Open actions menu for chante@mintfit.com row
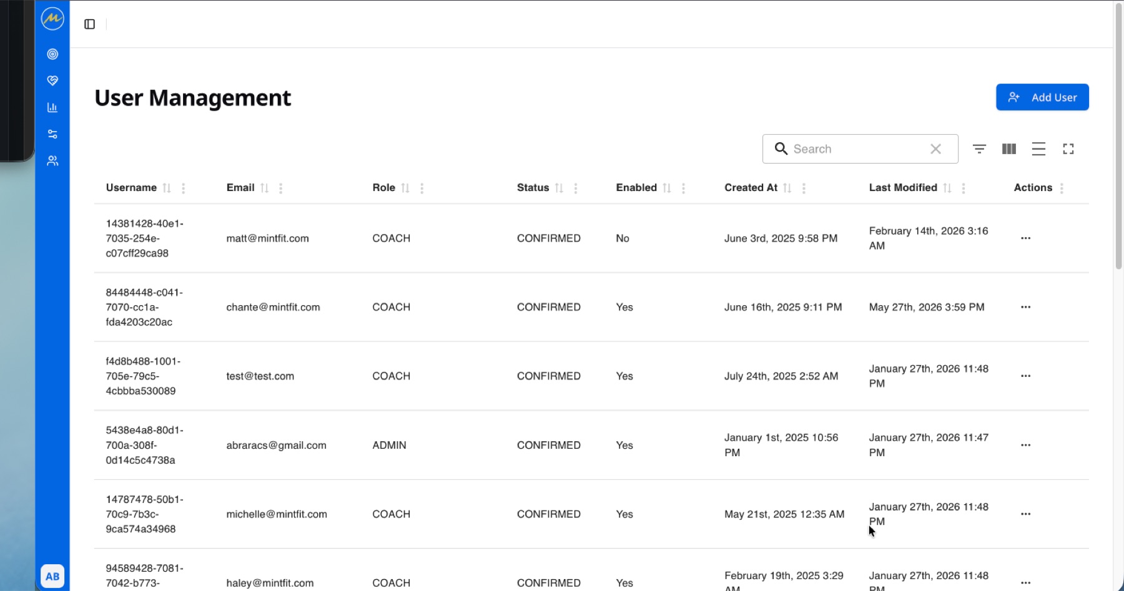Screen dimensions: 1124x591 tap(1025, 307)
